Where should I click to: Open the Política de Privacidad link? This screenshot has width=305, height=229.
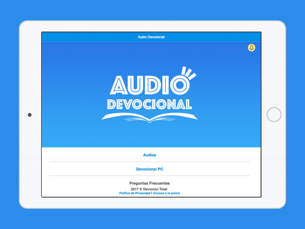(135, 193)
